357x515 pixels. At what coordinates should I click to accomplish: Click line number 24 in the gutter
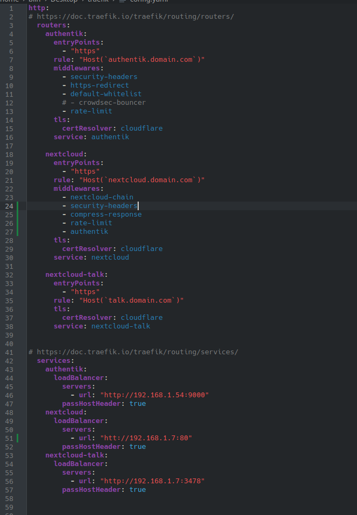click(x=9, y=206)
